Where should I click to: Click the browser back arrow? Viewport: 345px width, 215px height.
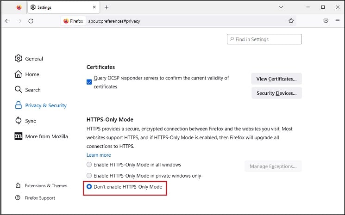(x=7, y=21)
